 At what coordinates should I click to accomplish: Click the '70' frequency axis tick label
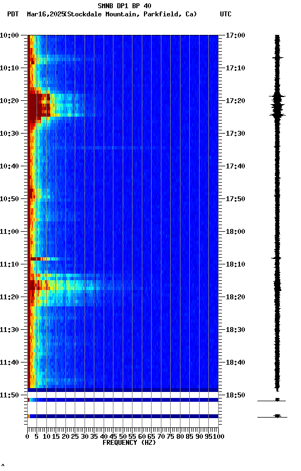161,437
